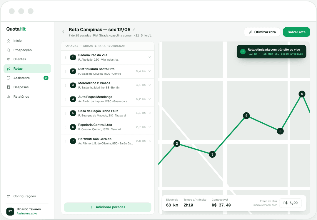The height and width of the screenshot is (220, 317).
Task: Go back using the left arrow icon
Action: pos(63,32)
